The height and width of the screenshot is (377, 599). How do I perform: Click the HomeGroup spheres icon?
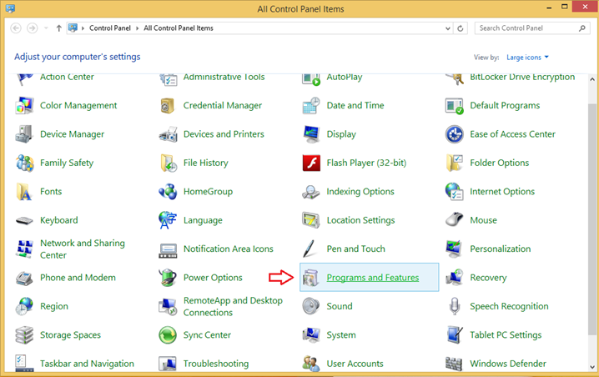(x=168, y=191)
